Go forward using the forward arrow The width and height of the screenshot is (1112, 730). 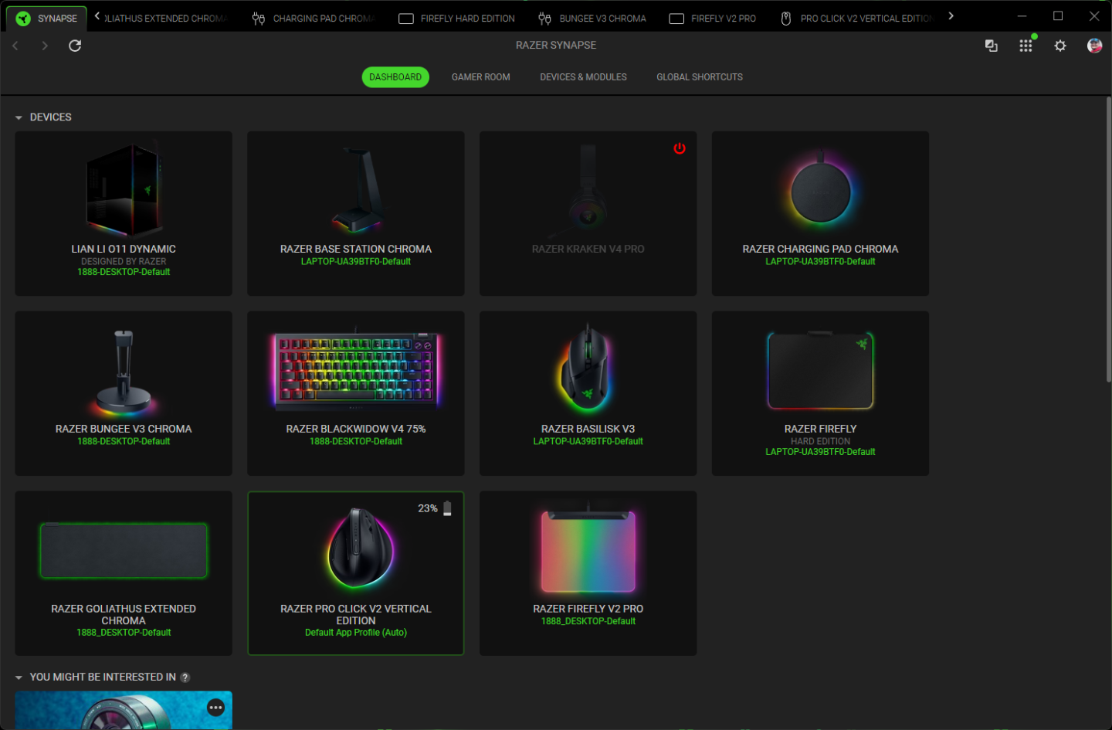click(x=45, y=46)
